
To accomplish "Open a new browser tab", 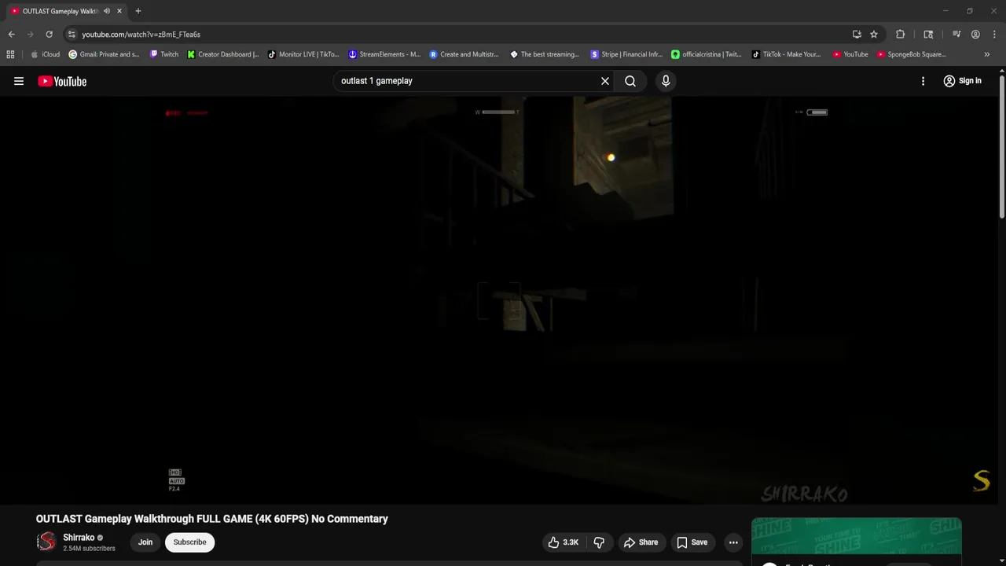I will tap(138, 11).
